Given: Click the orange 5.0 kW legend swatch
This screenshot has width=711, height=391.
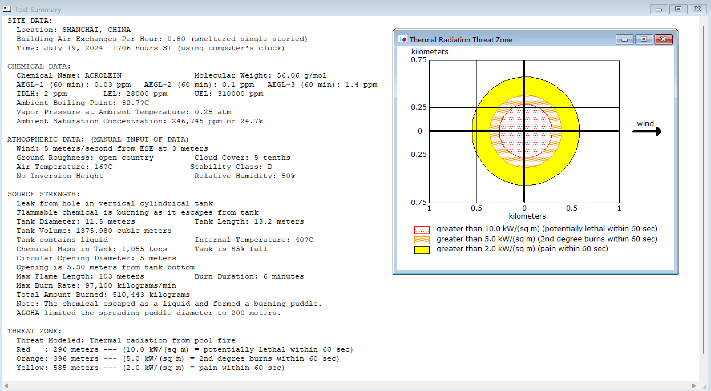Looking at the screenshot, I should (422, 240).
